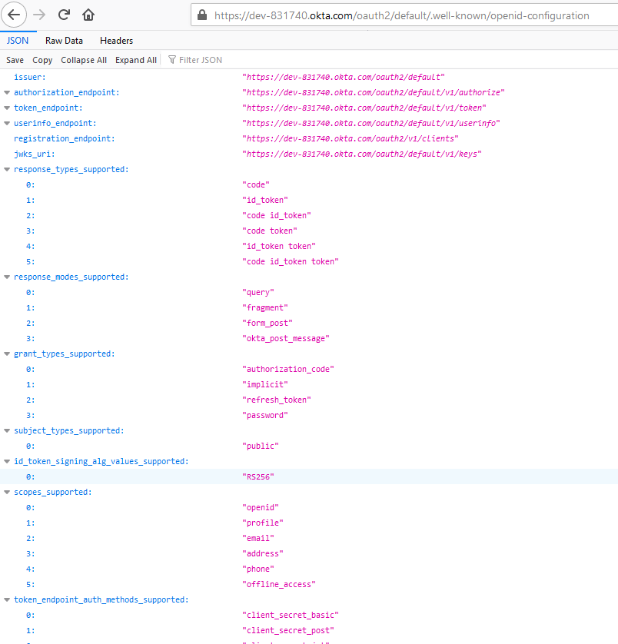Toggle the id_token_signing_alg_values_supported twisty
Screen dimensions: 618x644
pyautogui.click(x=7, y=461)
